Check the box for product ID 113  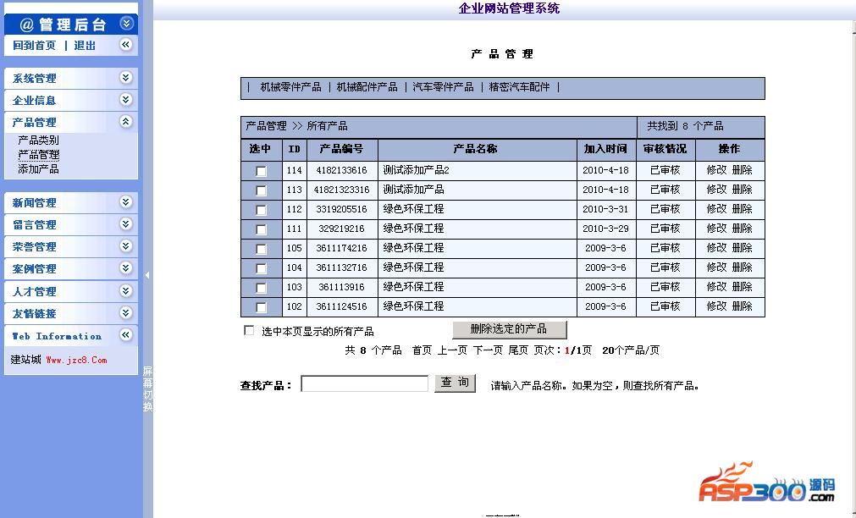coord(261,190)
